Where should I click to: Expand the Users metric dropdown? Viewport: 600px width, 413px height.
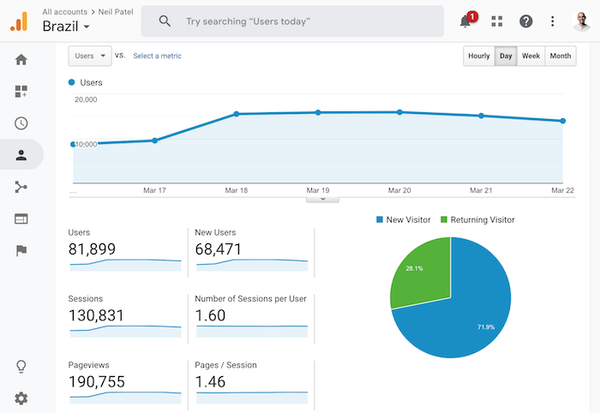click(x=90, y=56)
